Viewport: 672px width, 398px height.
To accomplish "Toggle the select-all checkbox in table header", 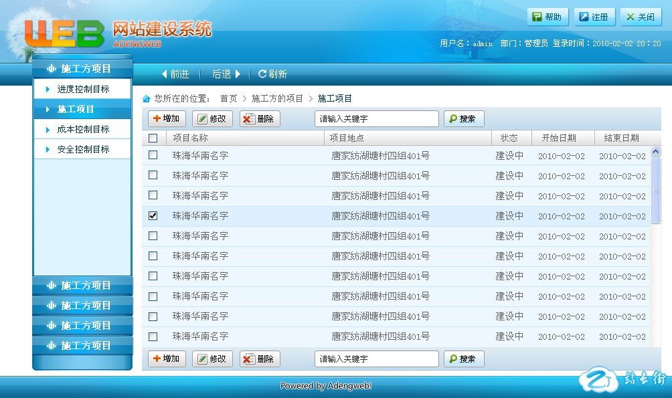I will click(153, 138).
